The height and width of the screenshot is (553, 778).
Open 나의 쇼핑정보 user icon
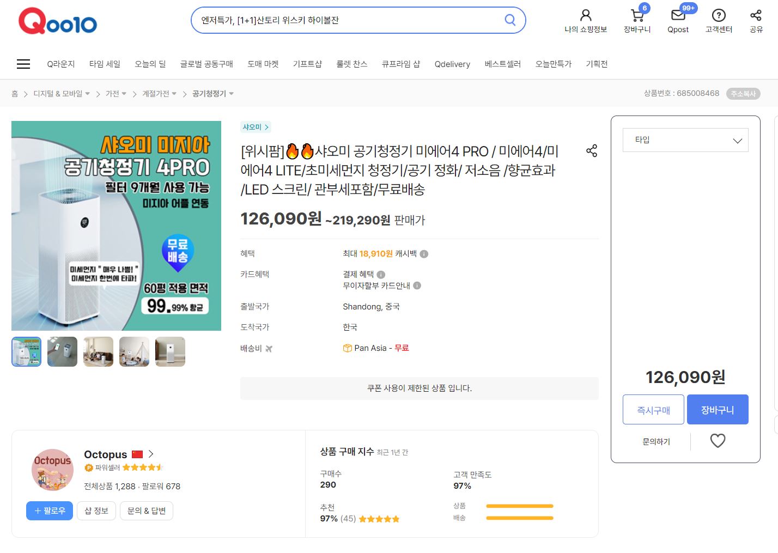[x=586, y=15]
